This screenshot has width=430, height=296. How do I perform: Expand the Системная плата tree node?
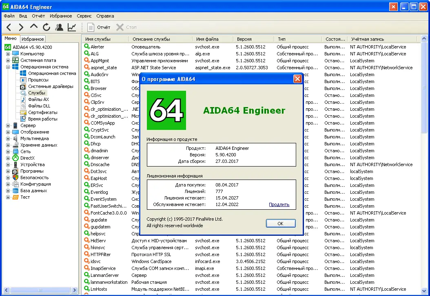(8, 60)
